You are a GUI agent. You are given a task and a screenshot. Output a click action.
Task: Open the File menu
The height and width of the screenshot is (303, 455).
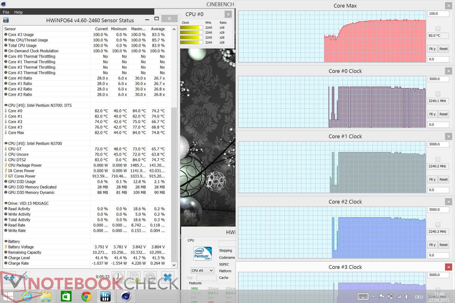pos(6,12)
